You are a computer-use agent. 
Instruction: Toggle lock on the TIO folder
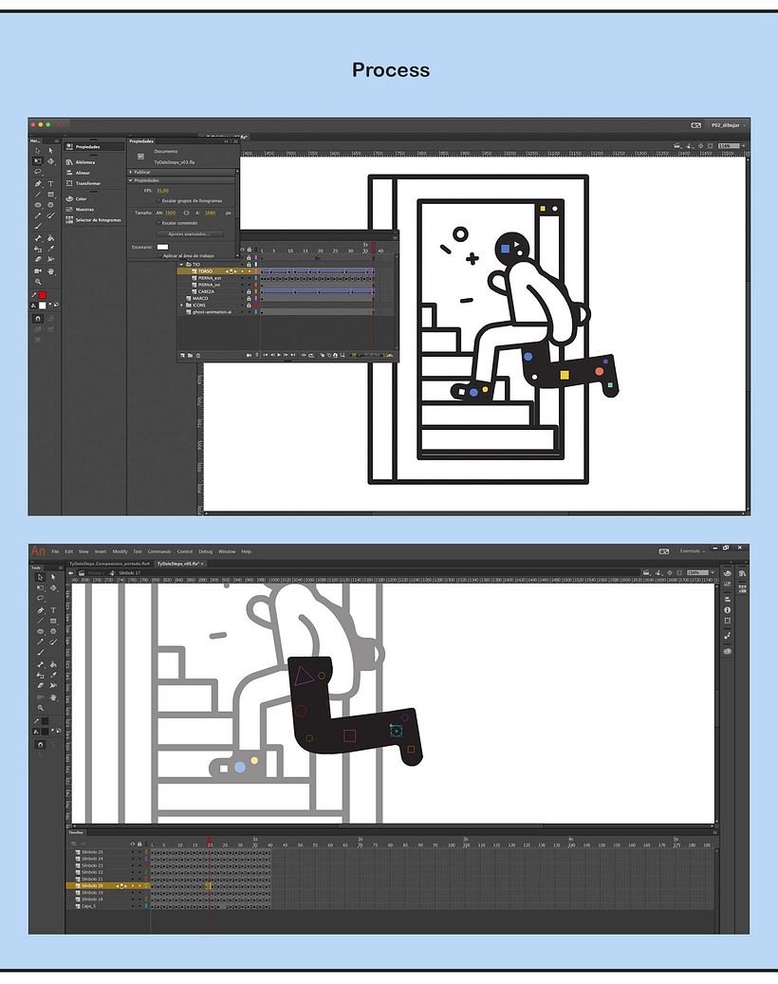(249, 265)
